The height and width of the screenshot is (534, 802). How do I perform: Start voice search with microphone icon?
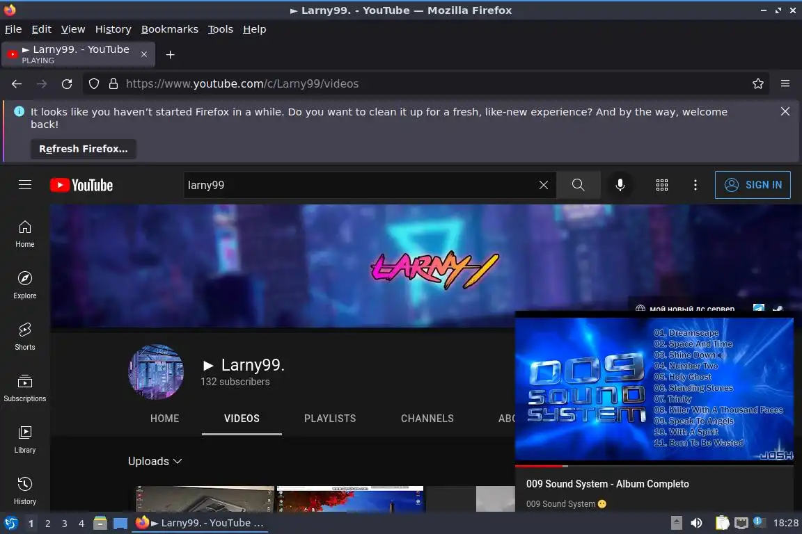coord(620,185)
